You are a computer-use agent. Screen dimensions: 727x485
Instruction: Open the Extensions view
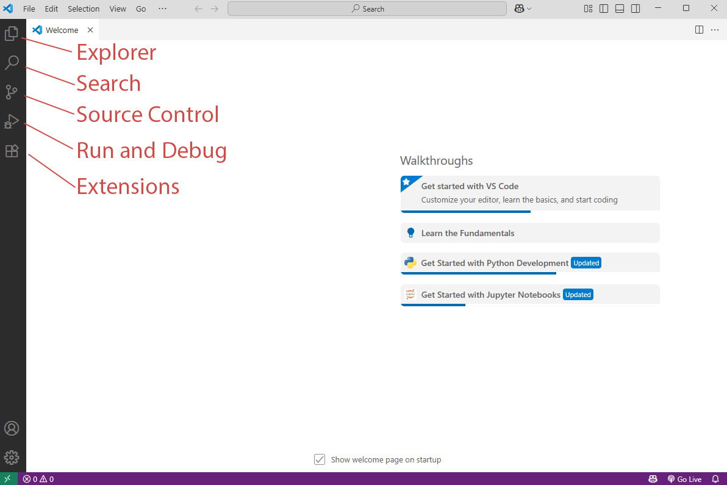12,151
